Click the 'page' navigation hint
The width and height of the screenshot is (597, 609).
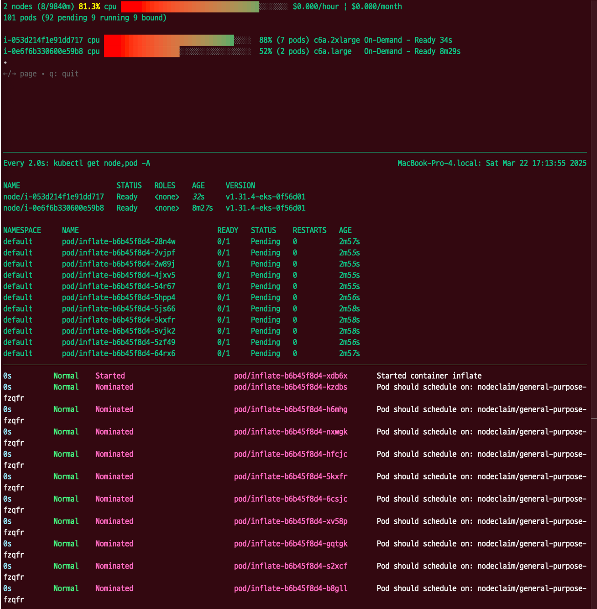tap(28, 74)
